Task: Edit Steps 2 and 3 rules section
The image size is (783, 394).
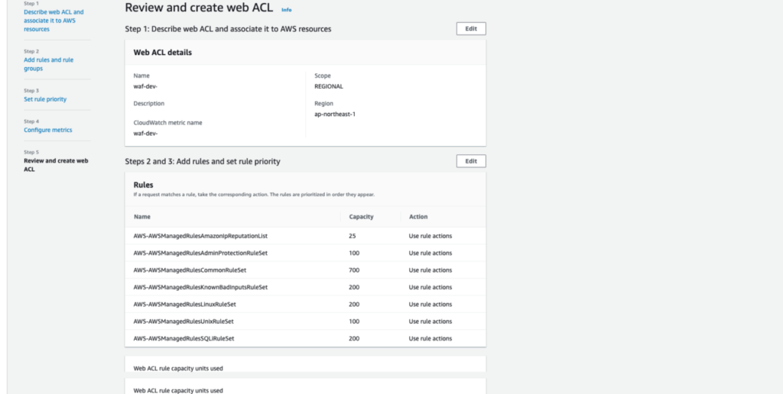Action: click(471, 161)
